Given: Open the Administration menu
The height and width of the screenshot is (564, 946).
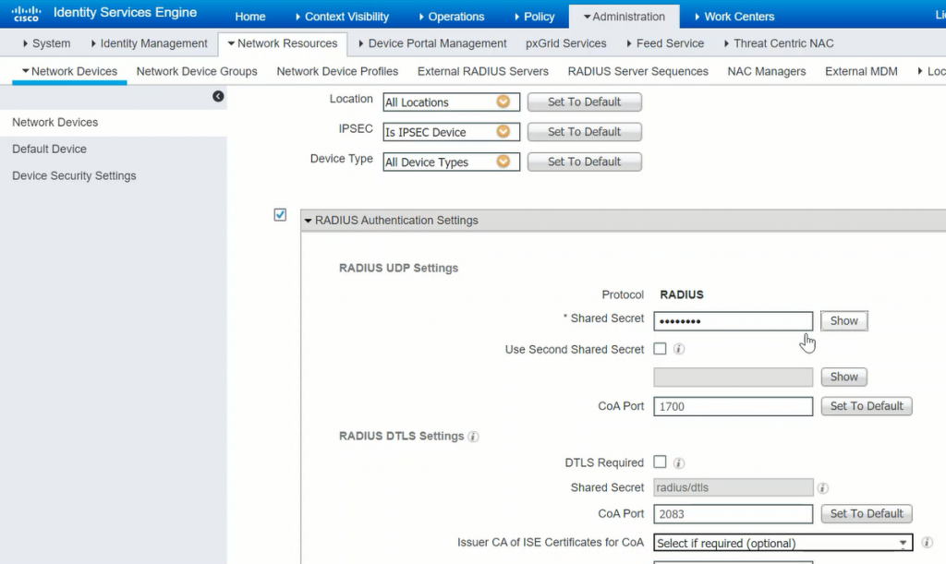Looking at the screenshot, I should click(624, 17).
